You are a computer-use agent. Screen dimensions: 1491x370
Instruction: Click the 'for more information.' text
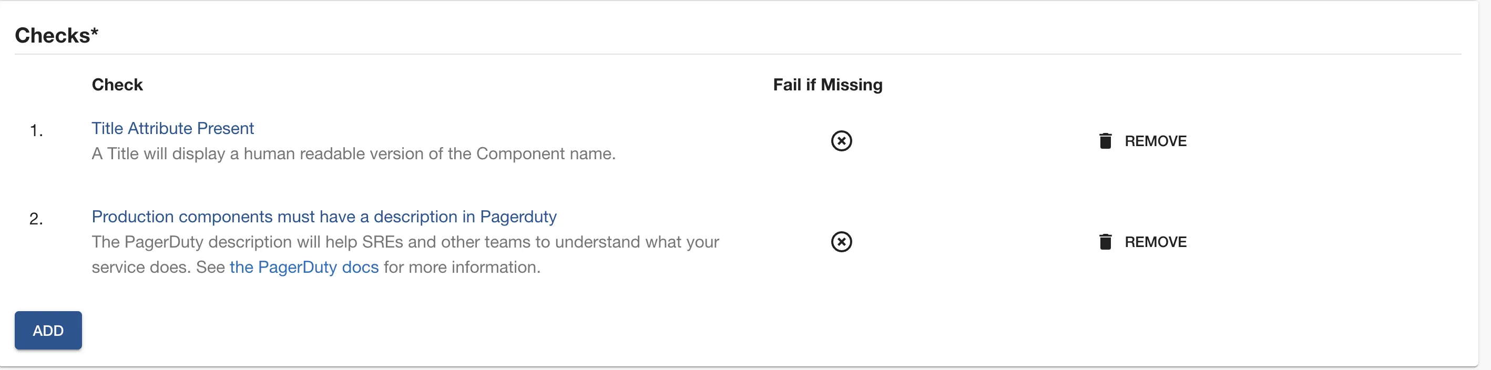(x=461, y=267)
